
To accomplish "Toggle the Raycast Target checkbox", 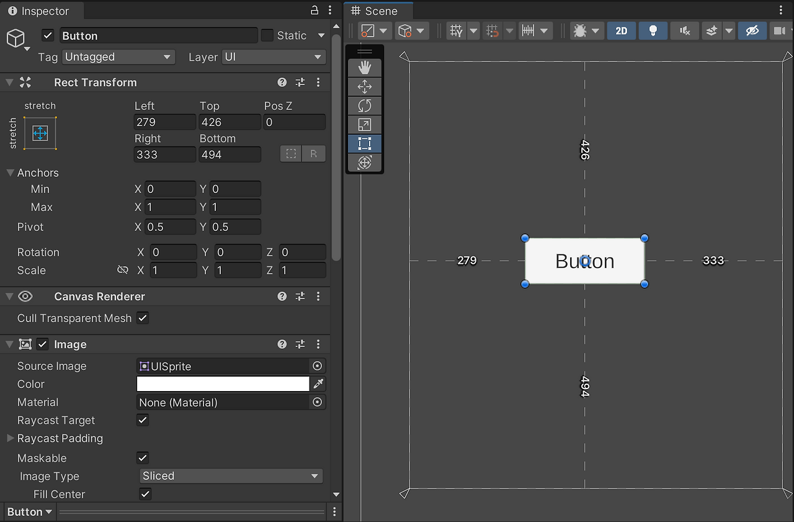I will pos(143,420).
